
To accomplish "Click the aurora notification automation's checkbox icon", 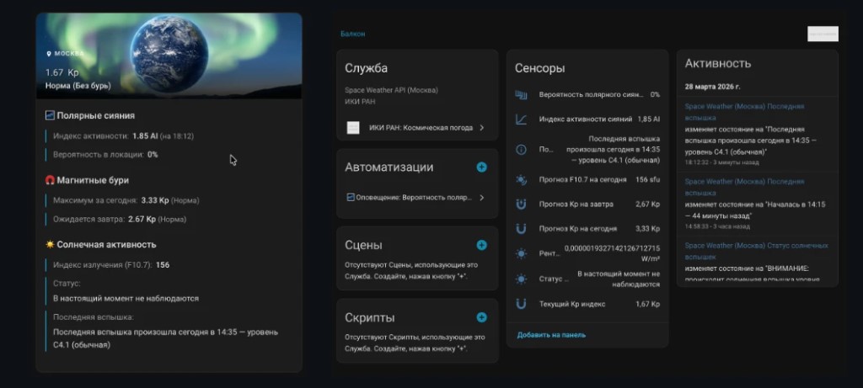I will pyautogui.click(x=351, y=198).
